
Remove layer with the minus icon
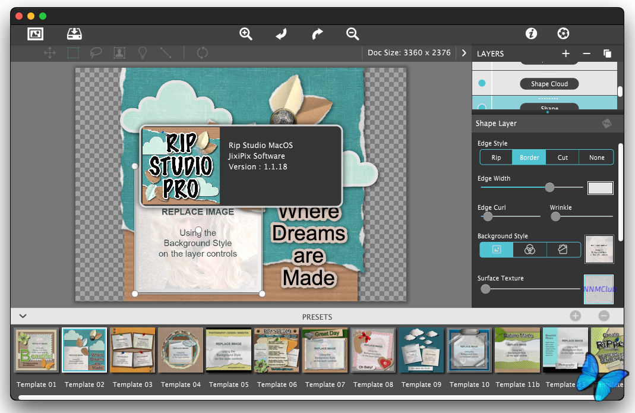click(586, 53)
